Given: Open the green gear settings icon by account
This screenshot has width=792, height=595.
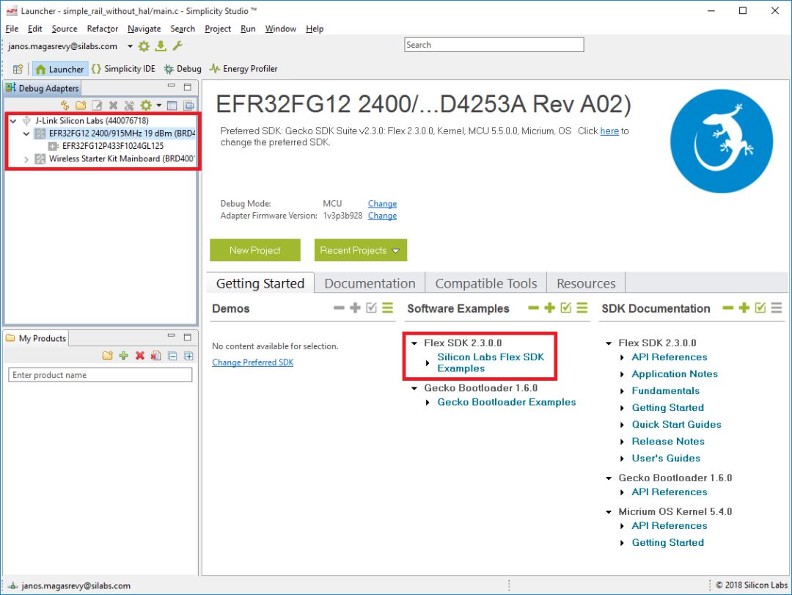Looking at the screenshot, I should (144, 46).
